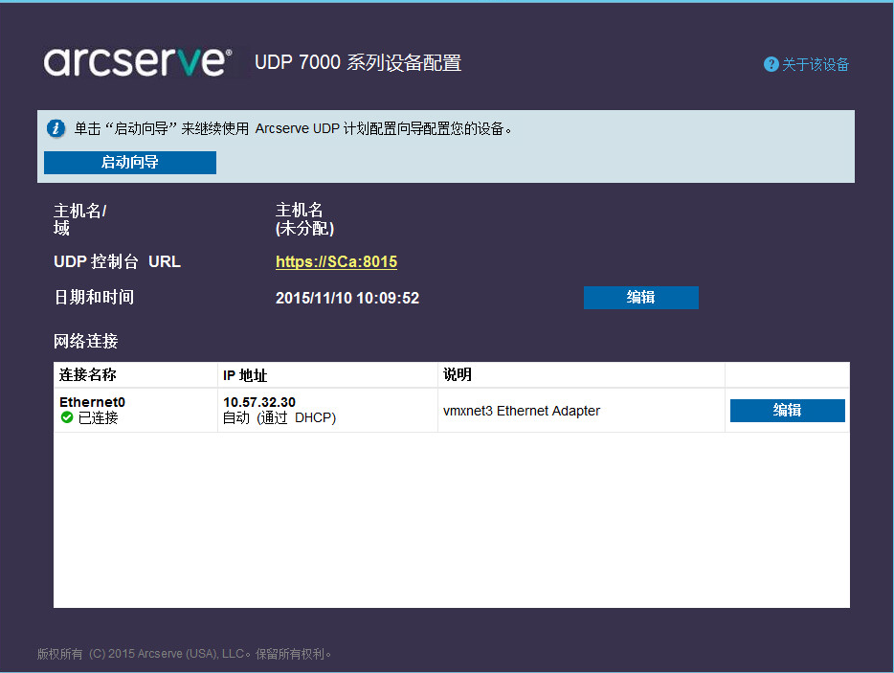Open the 关于该设备 link

pos(815,64)
